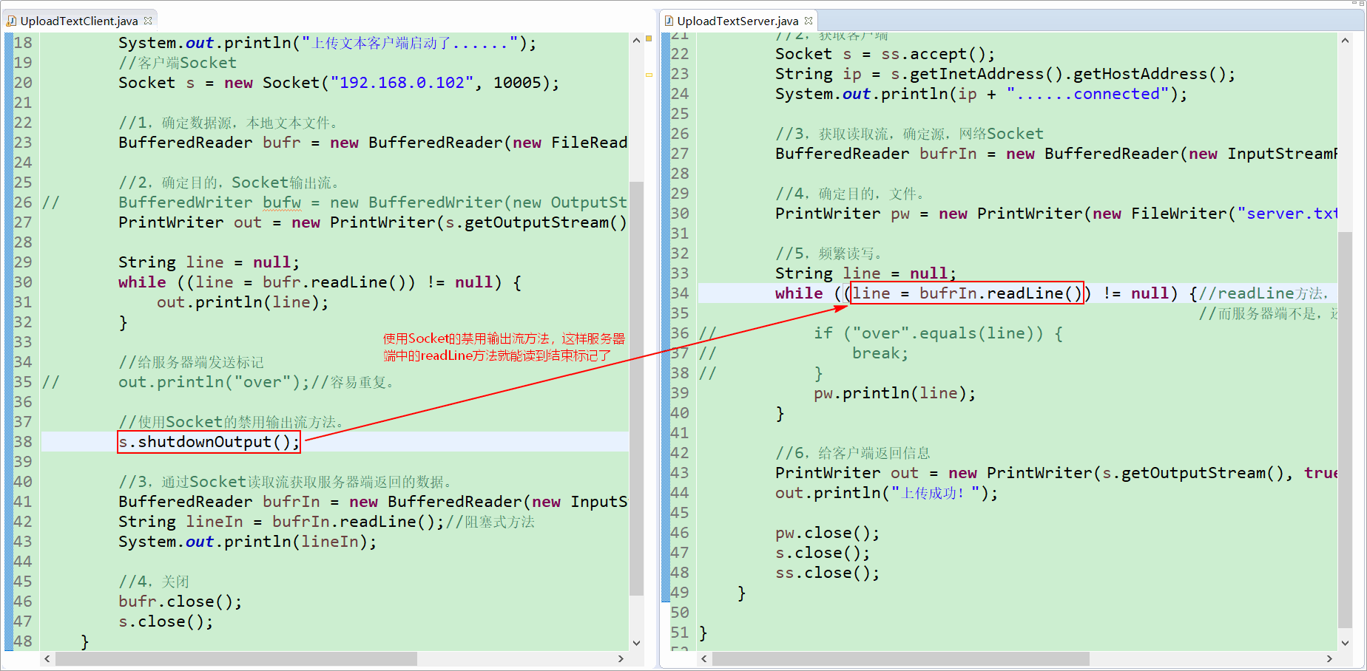Viewport: 1367px width, 671px height.
Task: Click pw.println(line) in server editor
Action: pos(895,393)
